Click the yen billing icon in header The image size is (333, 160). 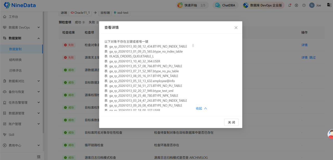(296, 5)
